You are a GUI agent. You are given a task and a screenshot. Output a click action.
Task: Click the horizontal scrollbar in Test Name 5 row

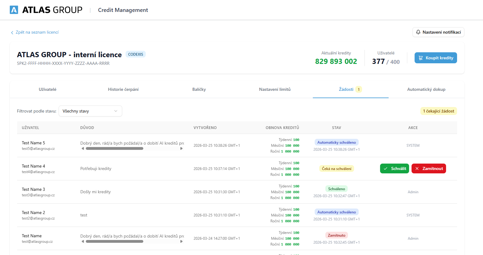coord(115,149)
